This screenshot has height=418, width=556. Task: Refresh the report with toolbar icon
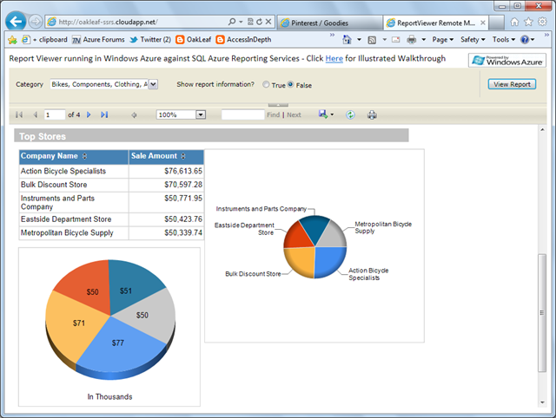[350, 114]
